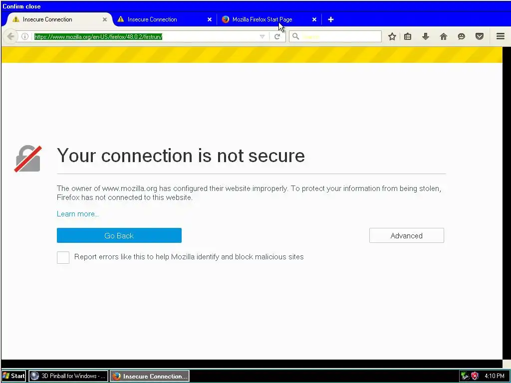Click Insecure Connection taskbar button
Screen dimensions: 511x383
149,376
